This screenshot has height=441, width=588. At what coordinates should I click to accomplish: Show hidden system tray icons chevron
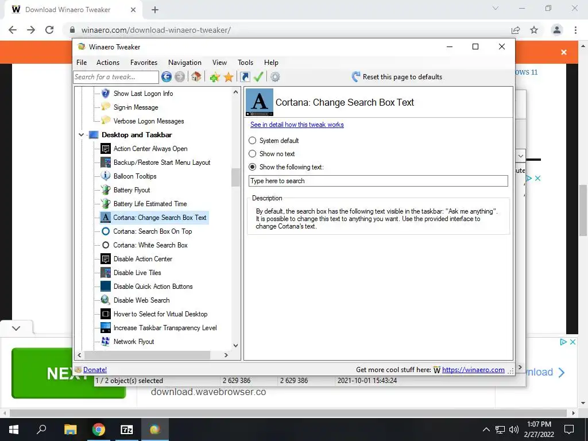tap(486, 430)
